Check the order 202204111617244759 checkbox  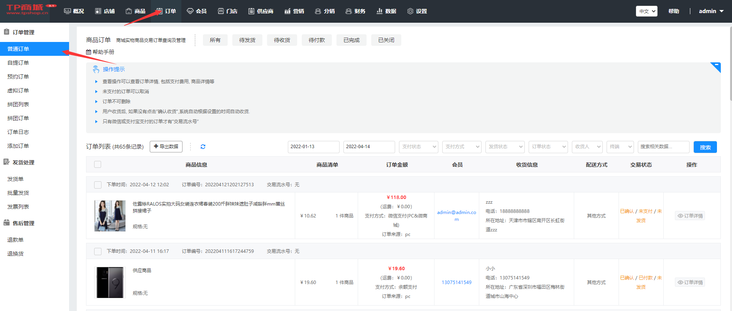(x=98, y=251)
